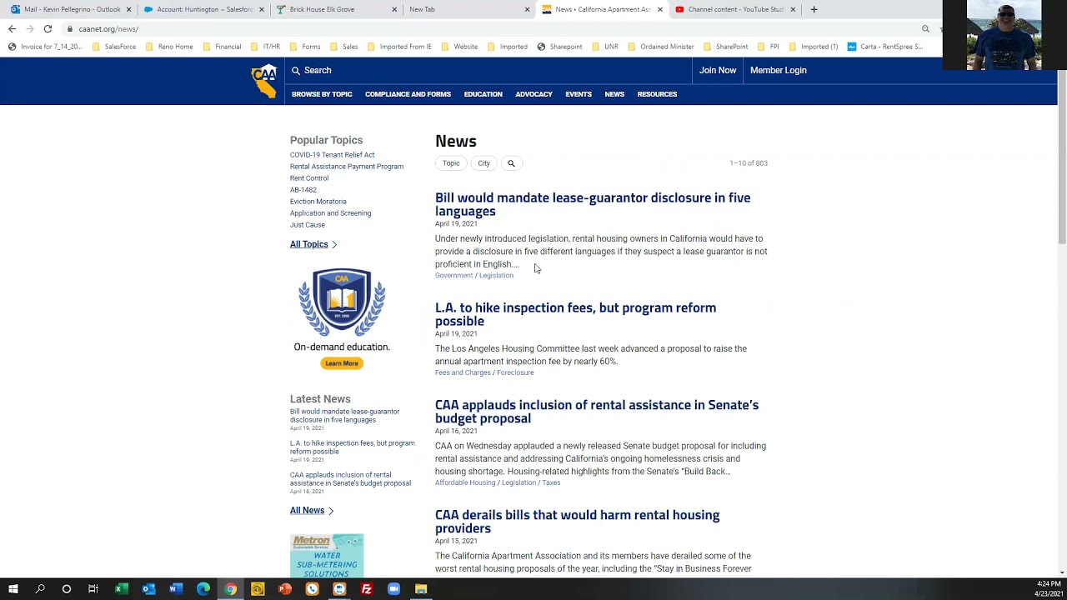1067x600 pixels.
Task: Open the AB-1482 topic
Action: point(303,190)
